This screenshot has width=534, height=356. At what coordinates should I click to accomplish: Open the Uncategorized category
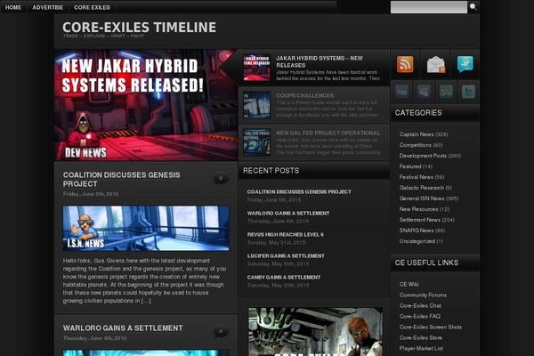pos(417,241)
